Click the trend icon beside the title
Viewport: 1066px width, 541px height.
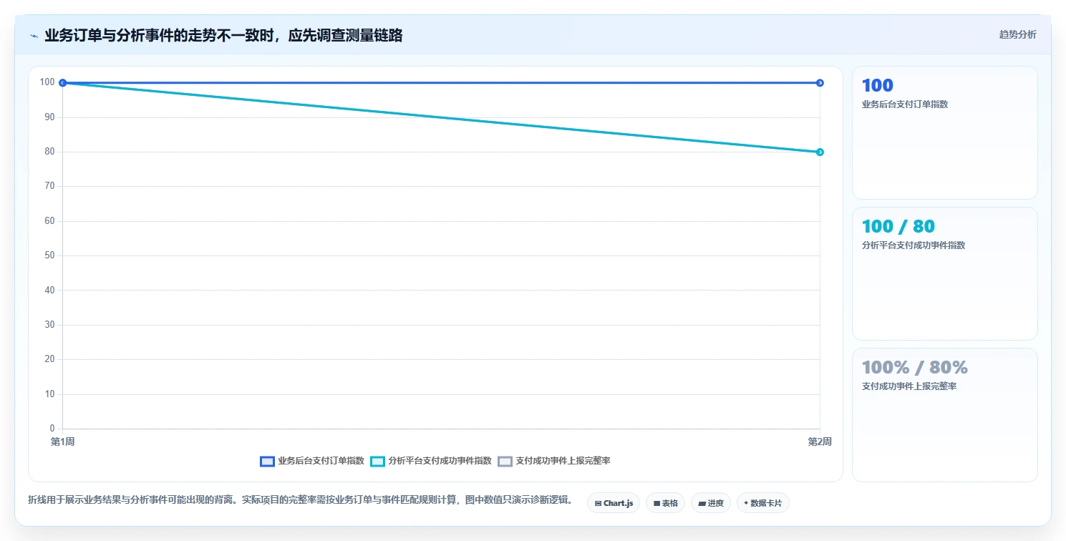[34, 36]
